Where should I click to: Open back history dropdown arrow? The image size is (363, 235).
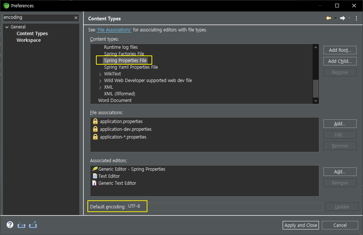tap(335, 18)
